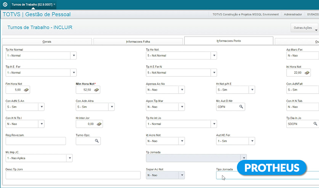This screenshot has height=188, width=319.
Task: Click the Reg.Revezam. input field
Action: point(36,141)
